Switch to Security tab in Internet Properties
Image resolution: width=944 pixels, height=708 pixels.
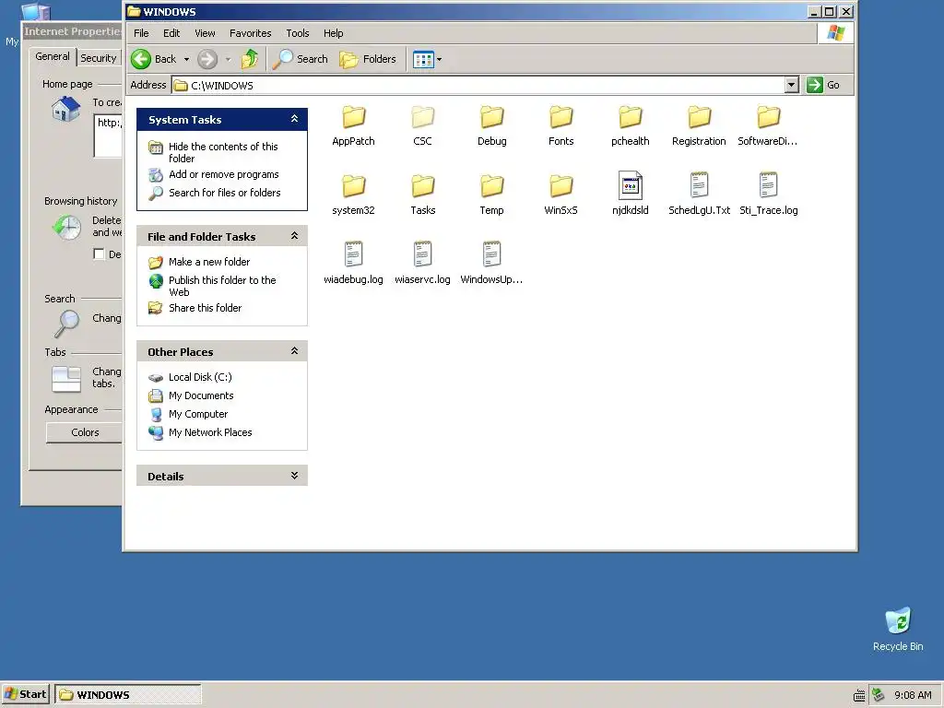(98, 58)
